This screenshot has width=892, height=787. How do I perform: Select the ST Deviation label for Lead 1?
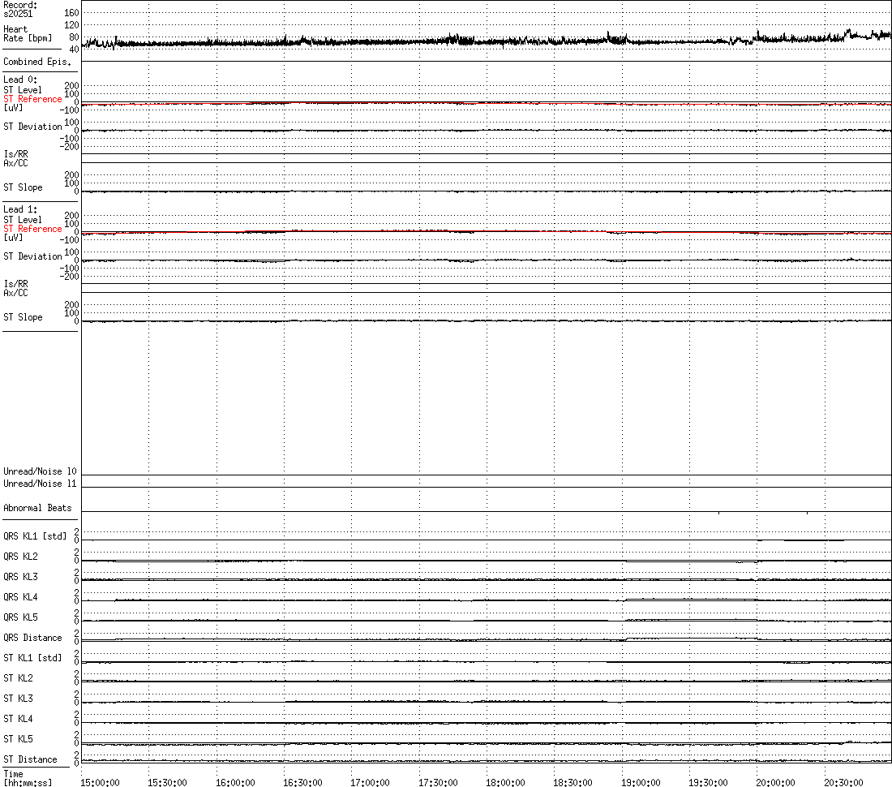point(32,256)
